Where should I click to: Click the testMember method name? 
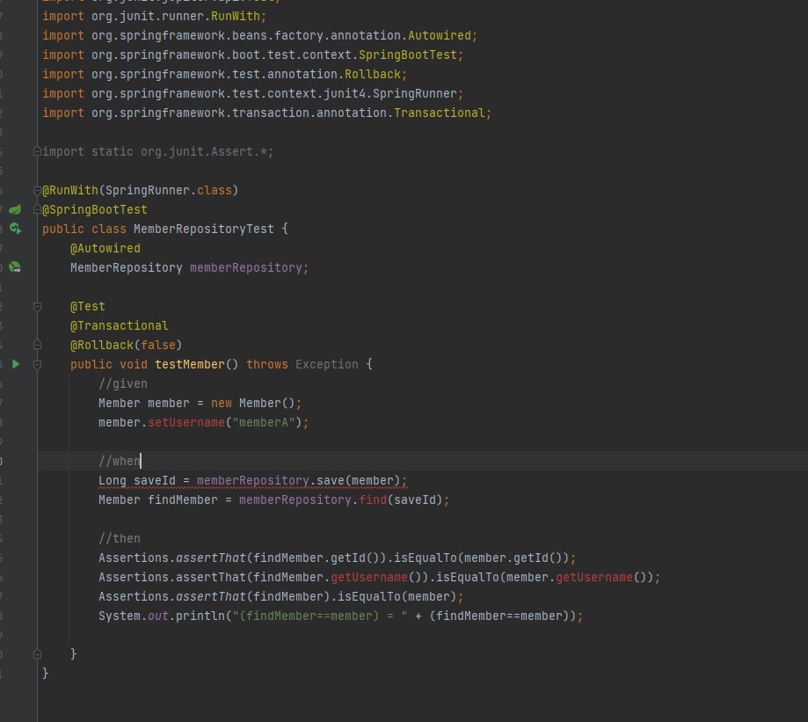point(190,364)
